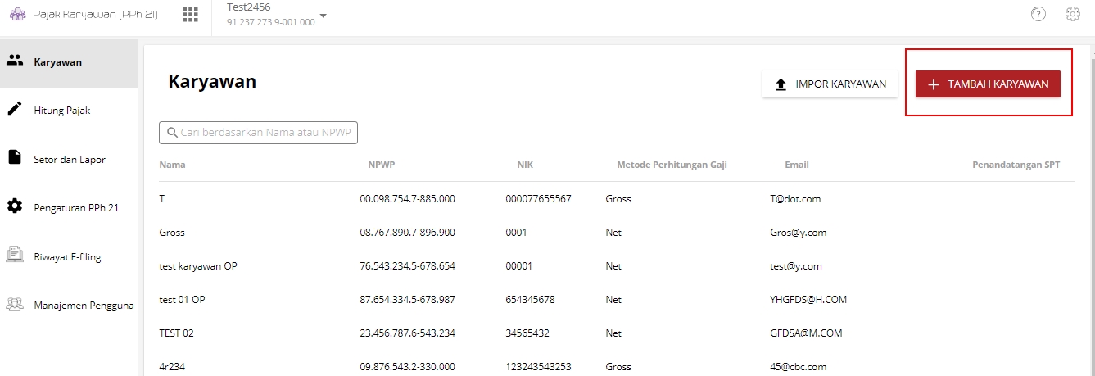Click the upload icon on Impor Karyawan
This screenshot has height=376, width=1095.
coord(781,84)
